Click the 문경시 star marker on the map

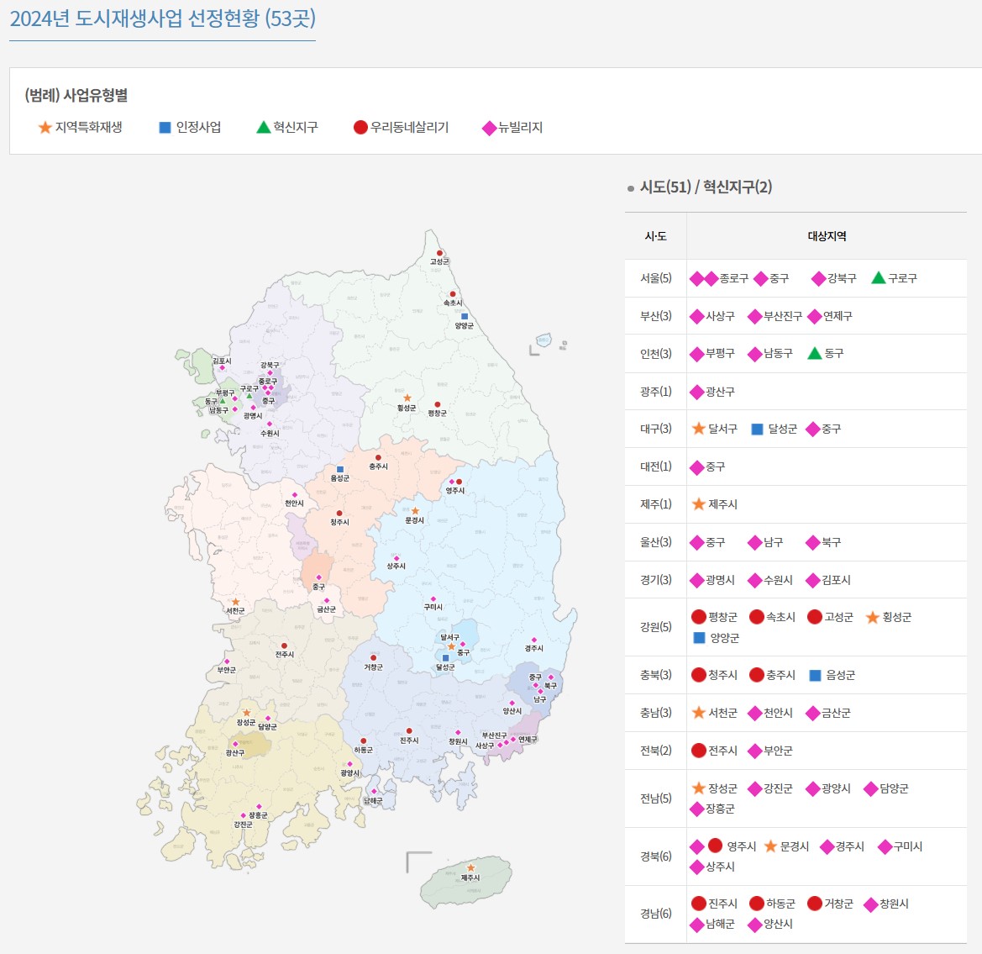point(415,511)
